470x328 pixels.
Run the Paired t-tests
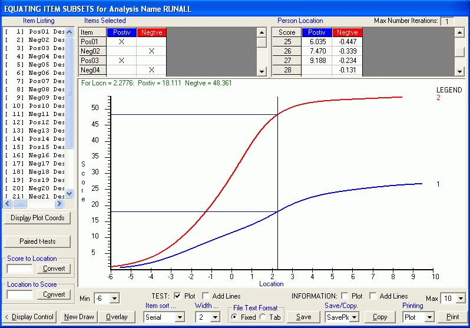[38, 241]
